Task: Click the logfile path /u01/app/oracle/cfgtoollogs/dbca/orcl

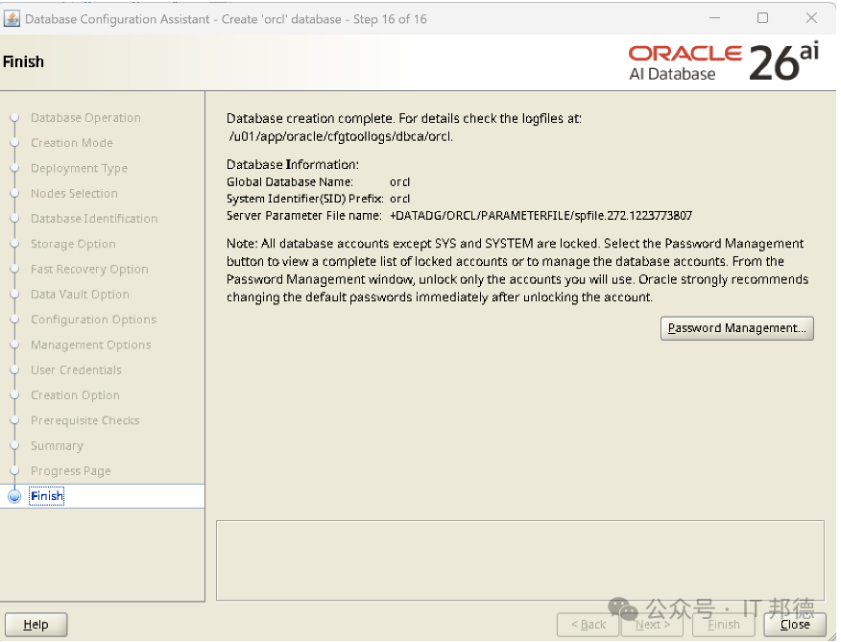Action: coord(341,136)
